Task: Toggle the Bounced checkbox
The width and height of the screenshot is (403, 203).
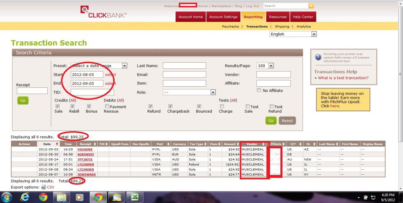Action: click(199, 106)
